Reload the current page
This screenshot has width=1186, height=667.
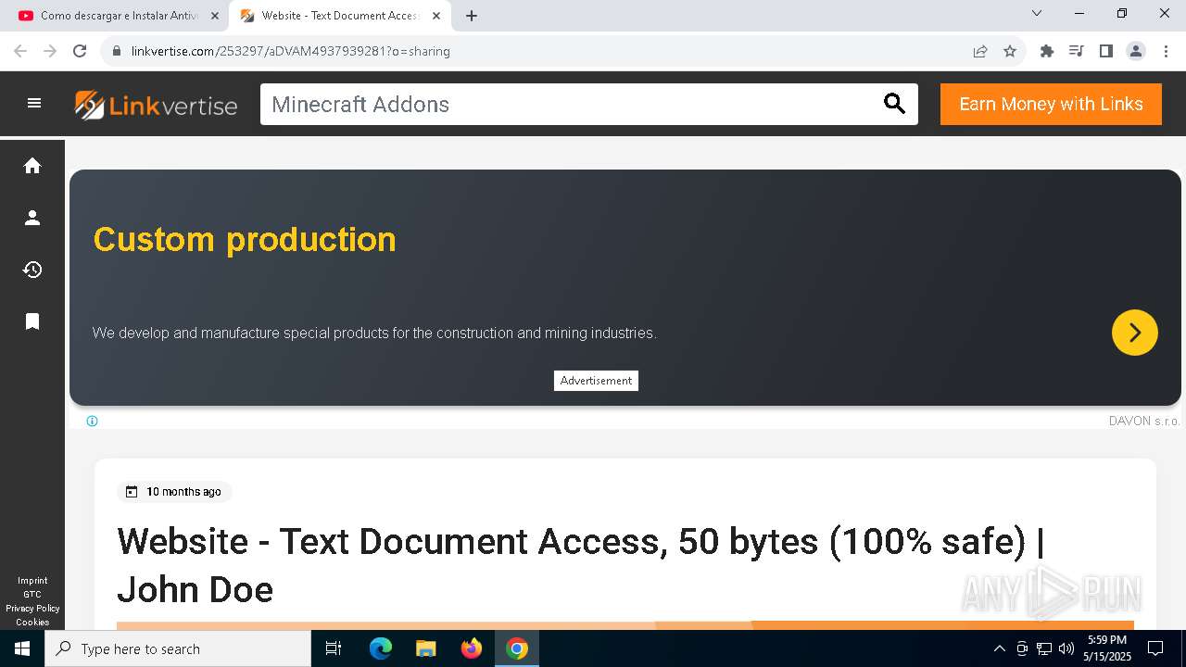click(x=80, y=51)
